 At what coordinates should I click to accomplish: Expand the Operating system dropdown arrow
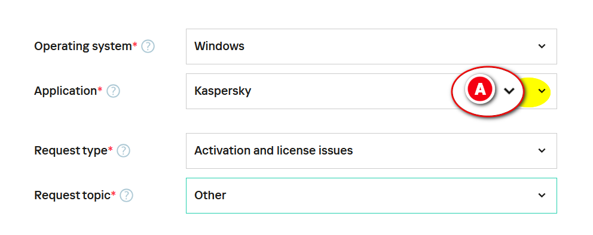pyautogui.click(x=542, y=47)
